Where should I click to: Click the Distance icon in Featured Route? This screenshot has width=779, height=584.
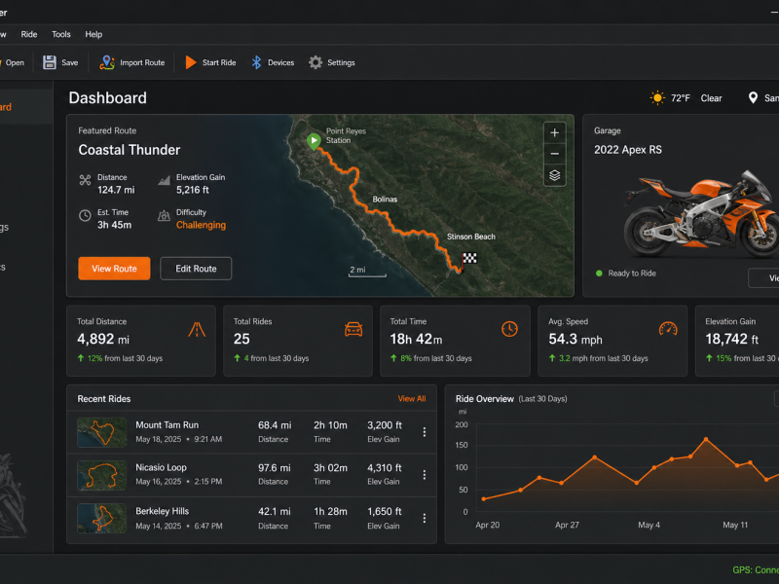click(x=85, y=180)
